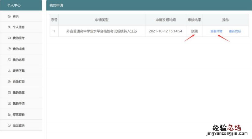Viewport: 252px width, 139px height.
Task: Click the calendar icon beside 我的录取
Action: pyautogui.click(x=9, y=92)
